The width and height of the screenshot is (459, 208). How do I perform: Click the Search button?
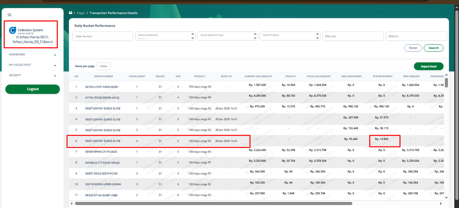pos(434,48)
